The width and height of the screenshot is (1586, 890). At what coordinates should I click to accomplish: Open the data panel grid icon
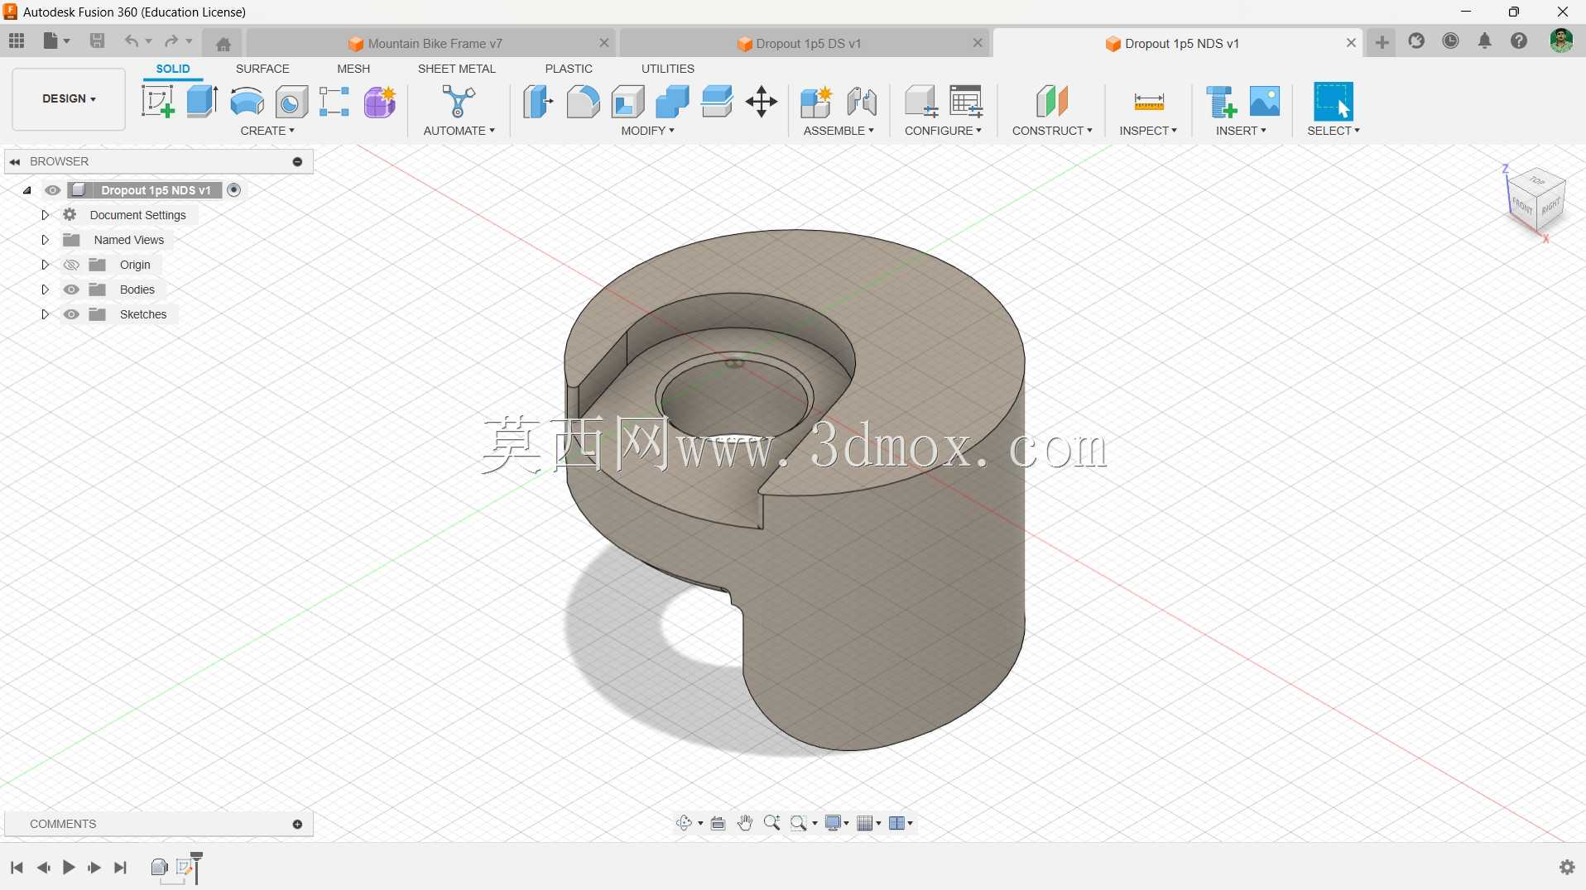17,41
